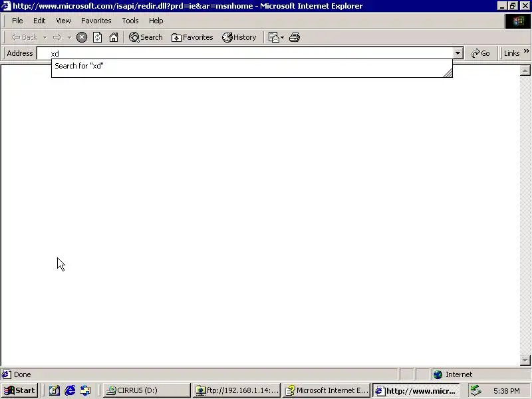Click the 5:38 PM clock

tap(507, 391)
